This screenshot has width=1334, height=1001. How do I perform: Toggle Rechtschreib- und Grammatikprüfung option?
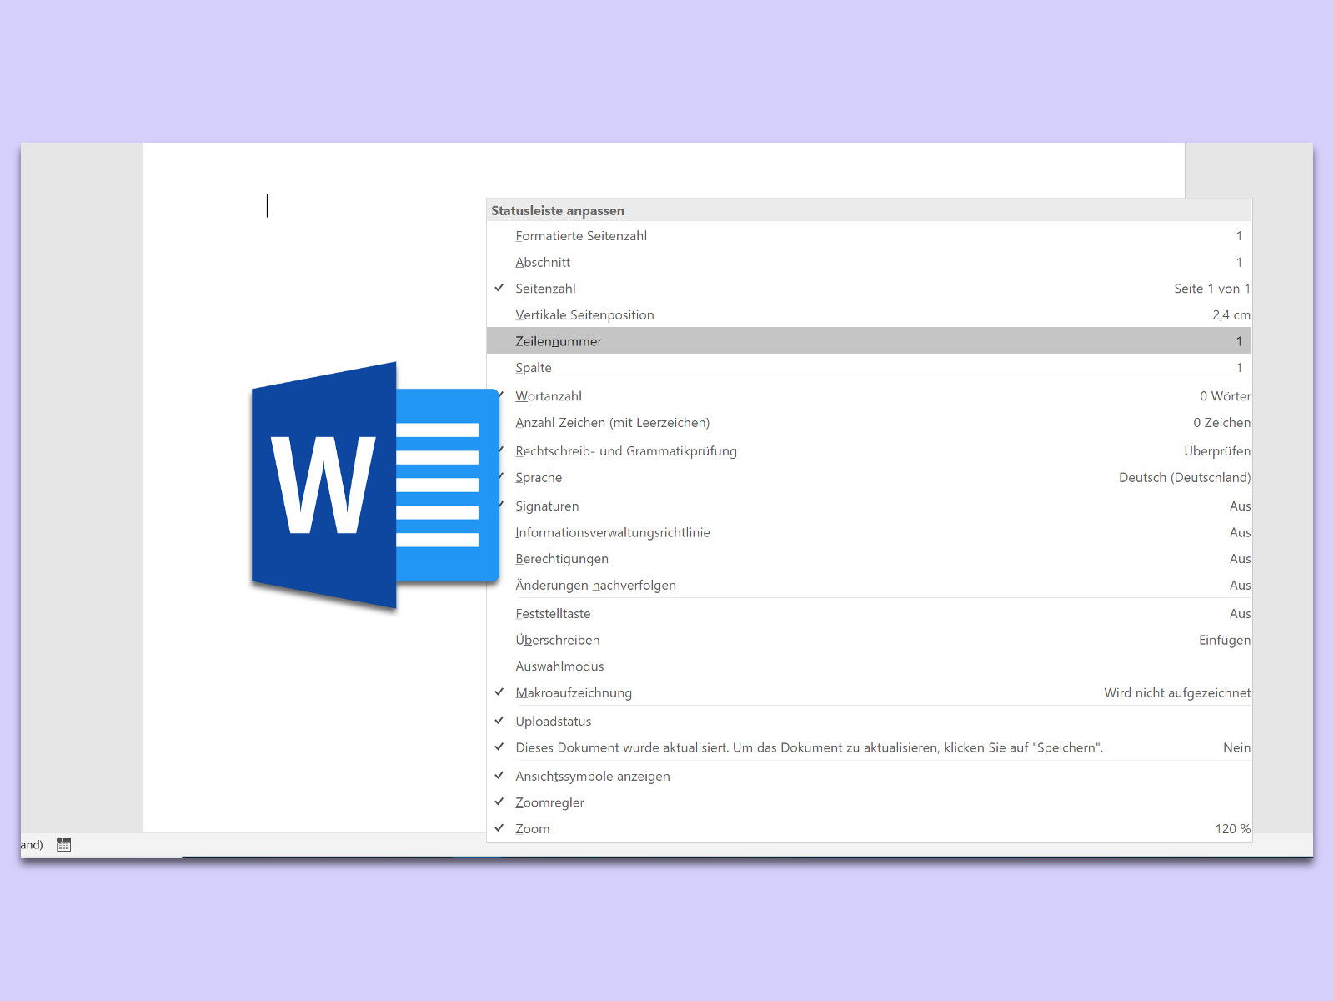[x=869, y=451]
